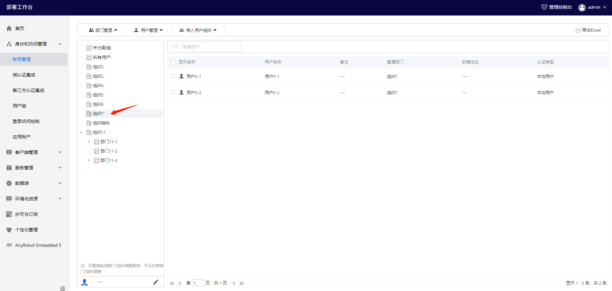This screenshot has height=291, width=612.
Task: Go to first page arrow icon
Action: [x=171, y=283]
